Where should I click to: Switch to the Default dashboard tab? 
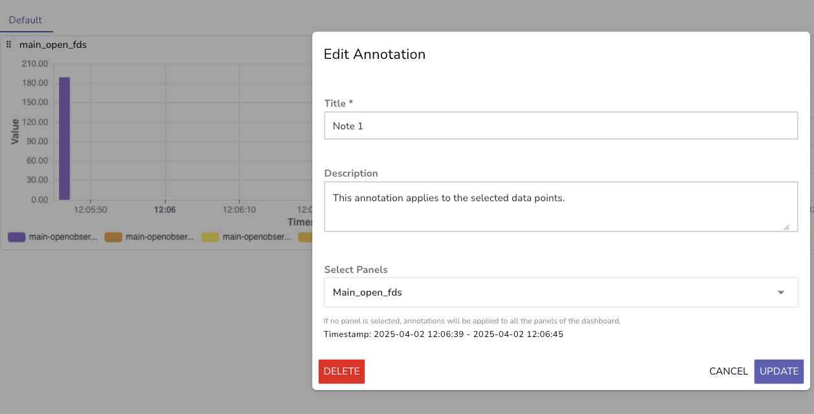click(26, 19)
